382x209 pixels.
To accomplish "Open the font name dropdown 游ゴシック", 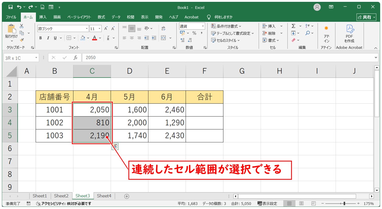I will 63,29.
